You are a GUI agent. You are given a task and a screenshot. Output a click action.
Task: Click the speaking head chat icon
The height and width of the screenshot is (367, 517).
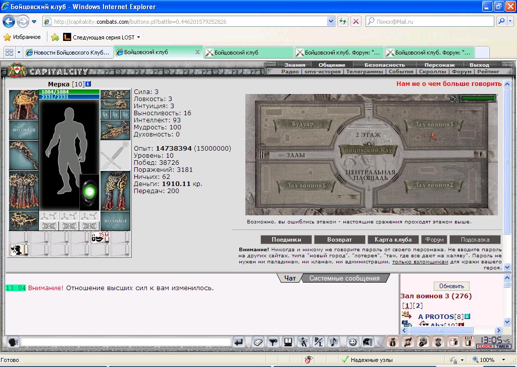click(x=13, y=342)
